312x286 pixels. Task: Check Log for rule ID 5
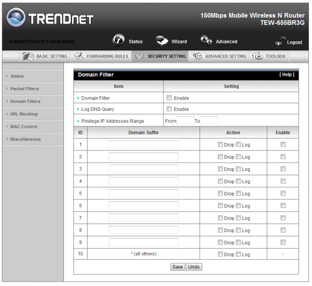[x=239, y=193]
